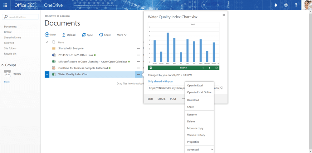The image size is (312, 153).
Task: Click the Only shared with you link
Action: tap(160, 81)
